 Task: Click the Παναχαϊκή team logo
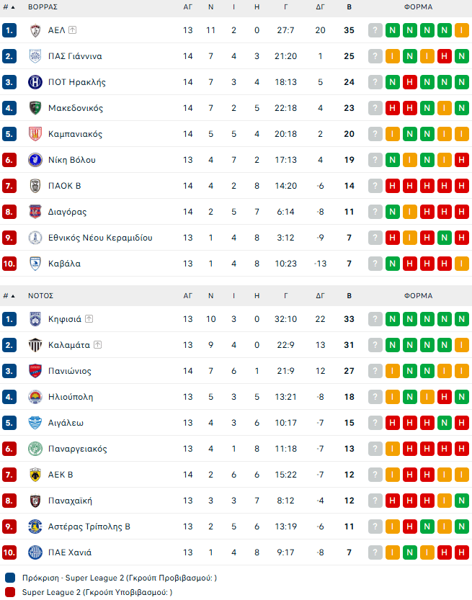point(35,501)
